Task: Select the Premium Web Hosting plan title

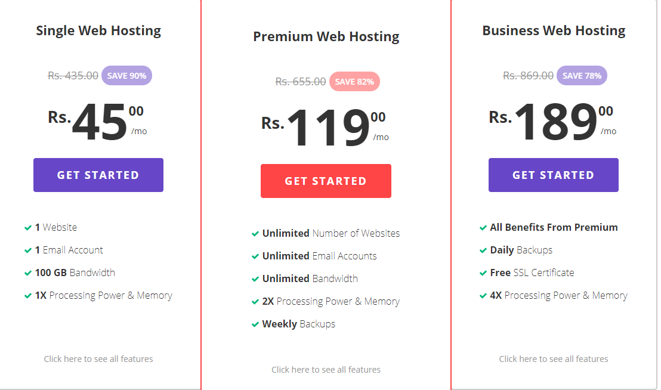Action: coord(326,36)
